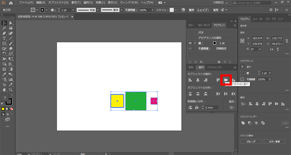291x155 pixels.
Task: Click the yellow color swatch below fill box
Action: coord(3,109)
